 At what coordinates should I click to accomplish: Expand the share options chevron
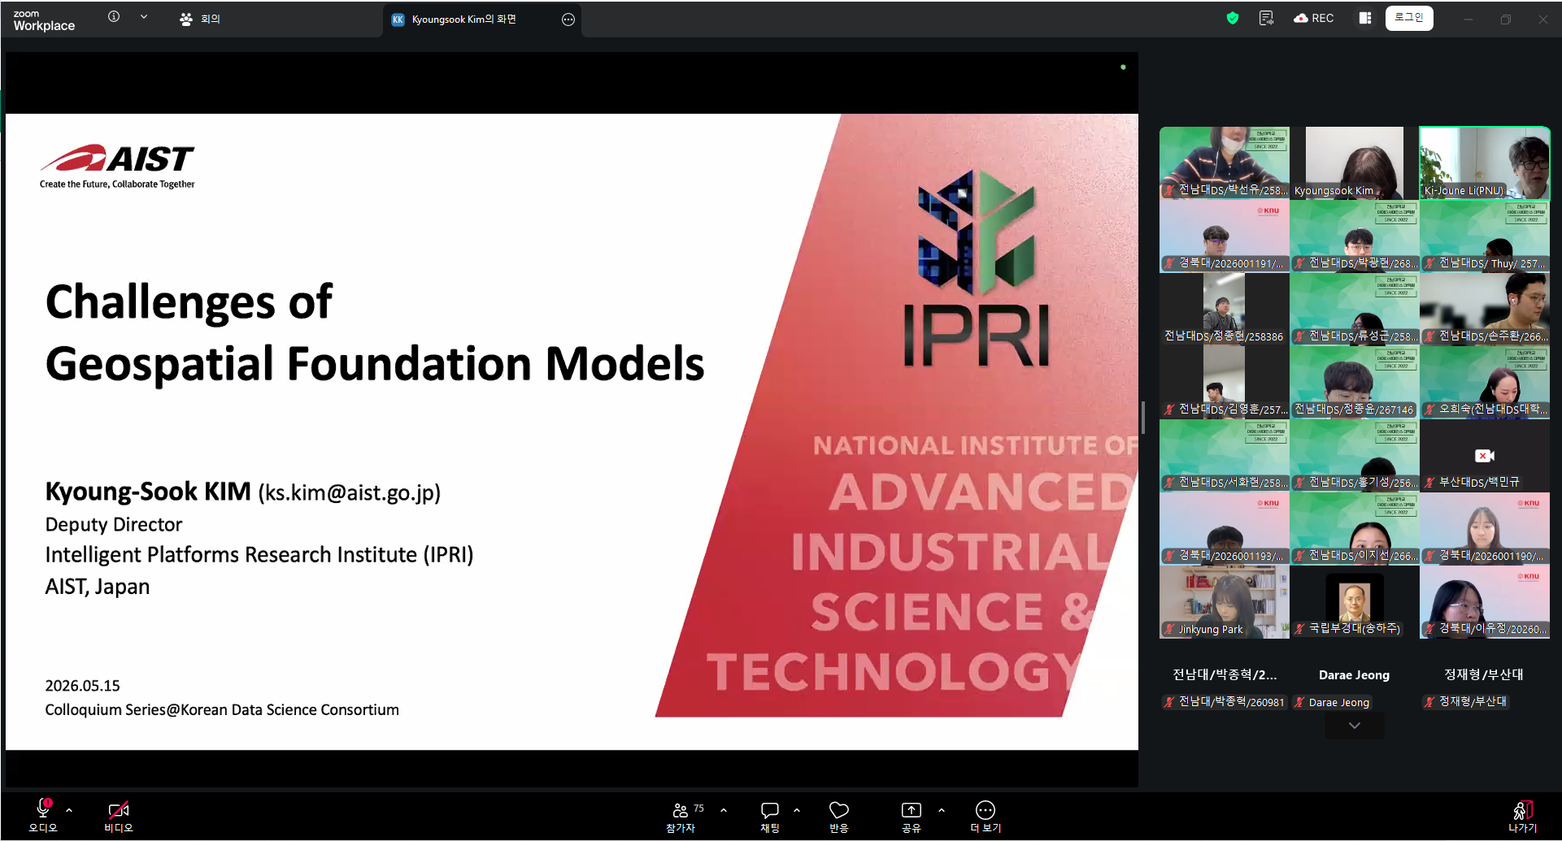point(942,810)
